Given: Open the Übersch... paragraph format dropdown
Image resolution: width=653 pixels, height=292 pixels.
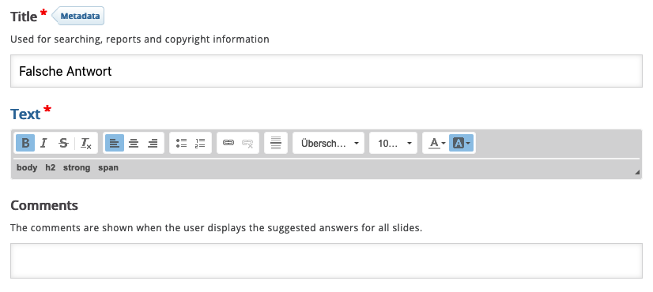Looking at the screenshot, I should coord(329,143).
